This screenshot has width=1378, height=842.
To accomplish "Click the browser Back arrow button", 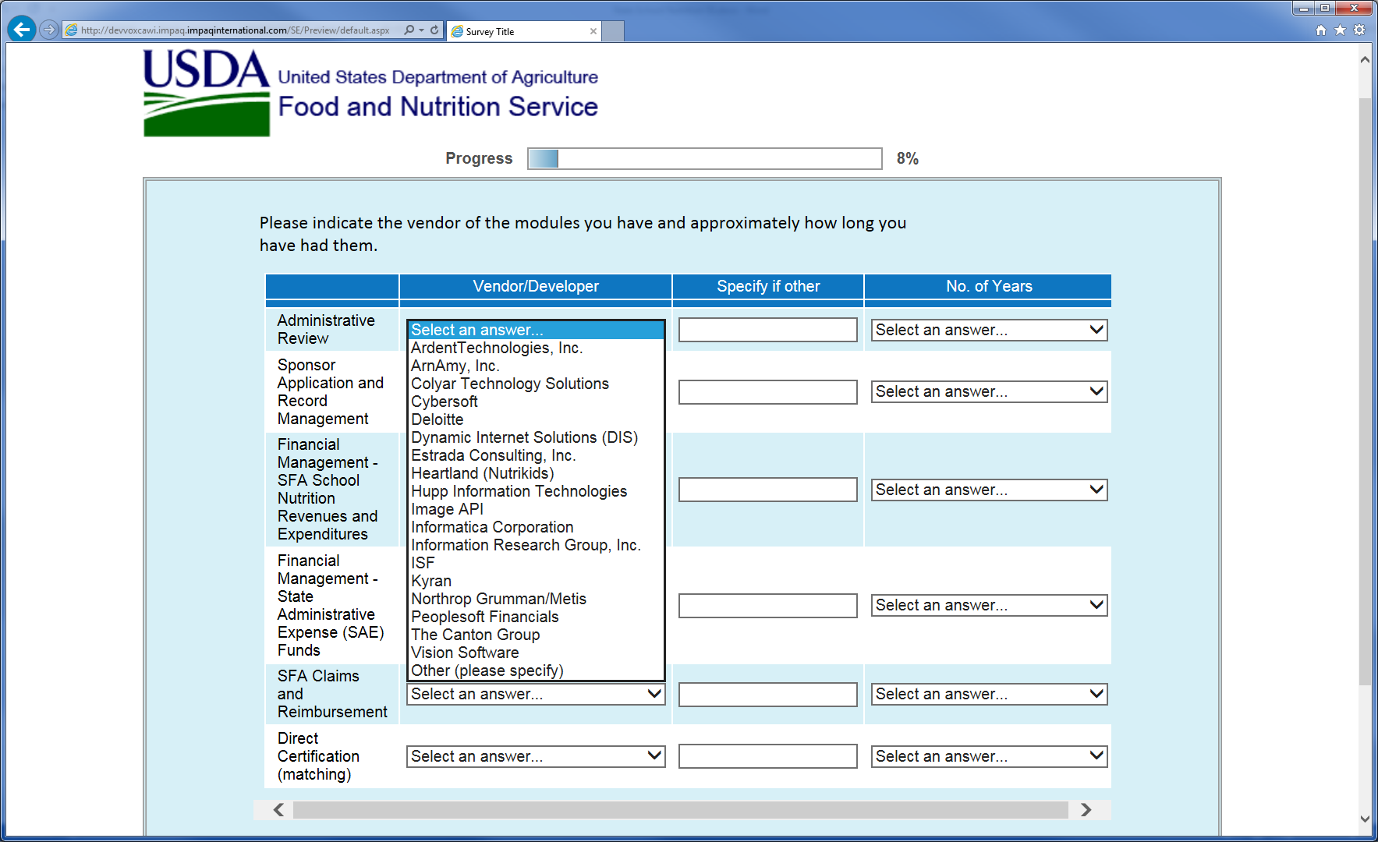I will (x=22, y=30).
